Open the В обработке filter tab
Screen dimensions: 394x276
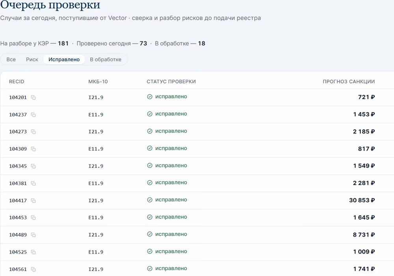coord(106,60)
